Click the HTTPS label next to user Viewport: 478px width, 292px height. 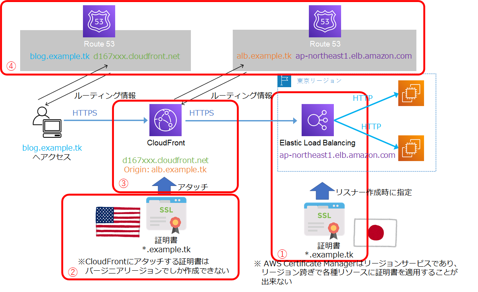(85, 113)
